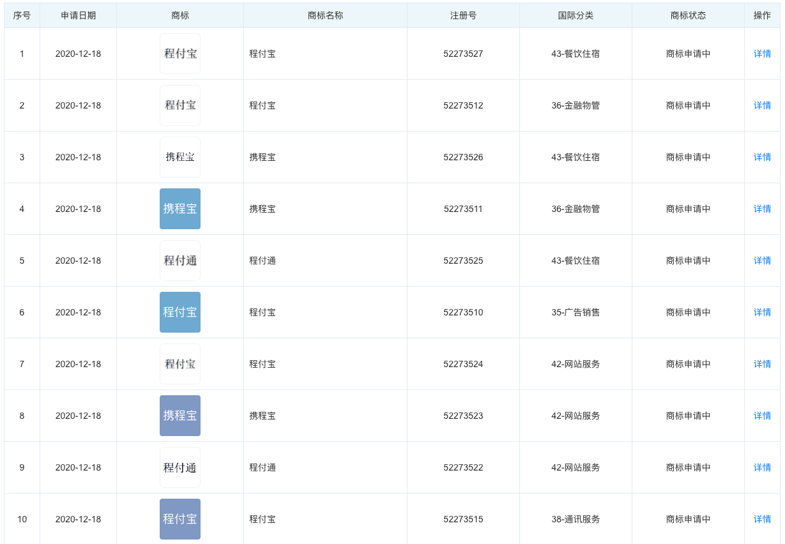Click the purple 携程宝 logo in row 8
This screenshot has height=544, width=785.
(x=180, y=416)
